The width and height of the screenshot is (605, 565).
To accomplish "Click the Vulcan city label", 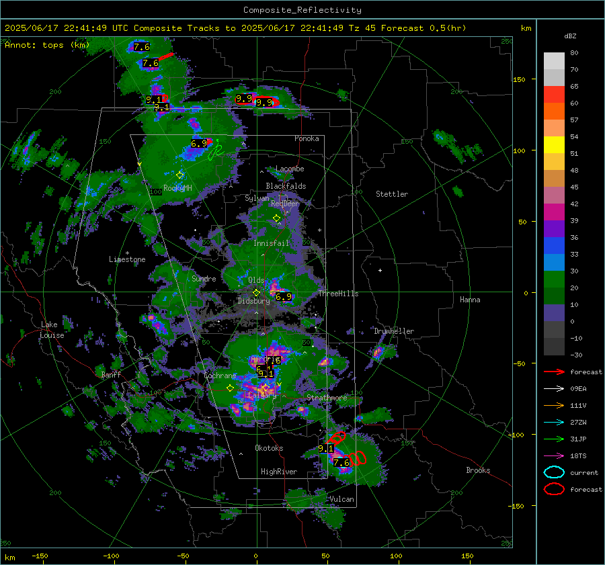I will pos(341,499).
